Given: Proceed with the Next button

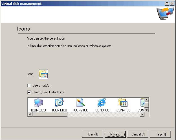Looking at the screenshot, I should pyautogui.click(x=115, y=134).
